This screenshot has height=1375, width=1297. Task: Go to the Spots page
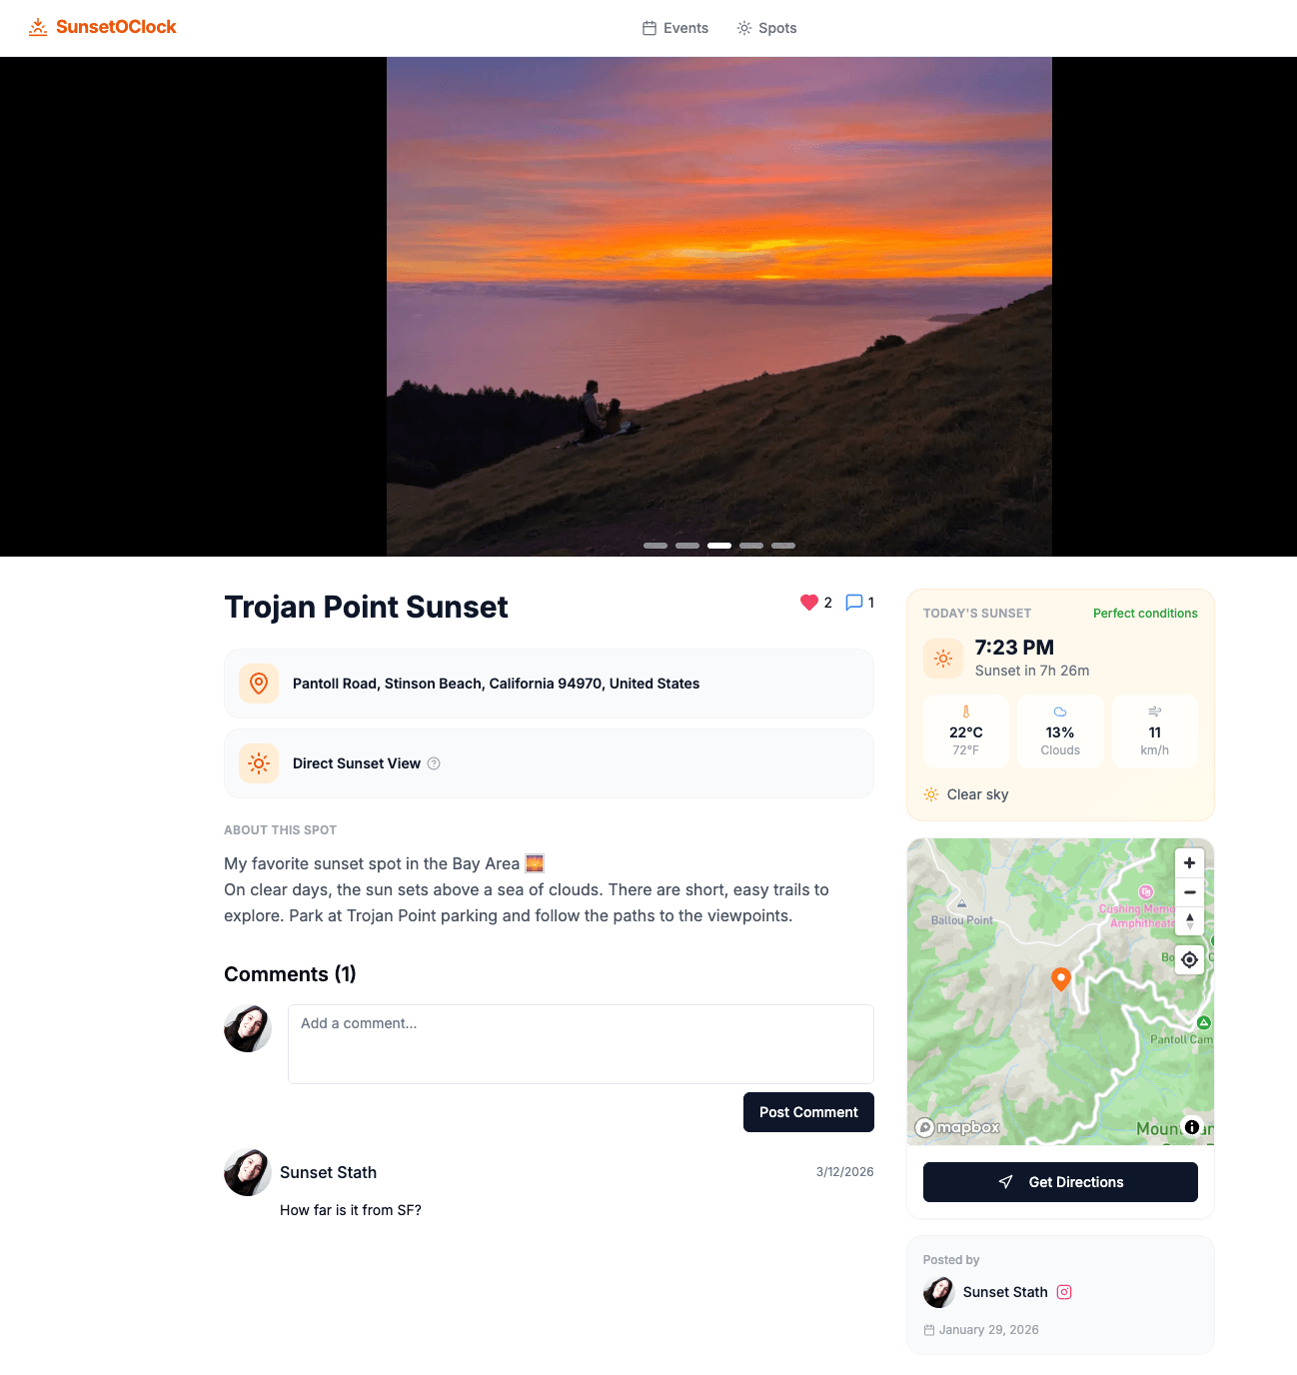[766, 28]
